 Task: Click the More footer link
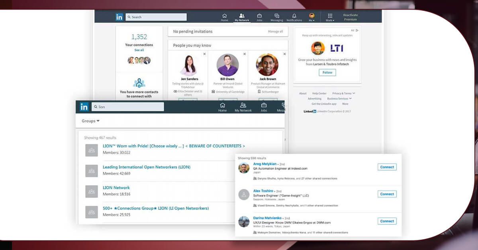pos(345,104)
